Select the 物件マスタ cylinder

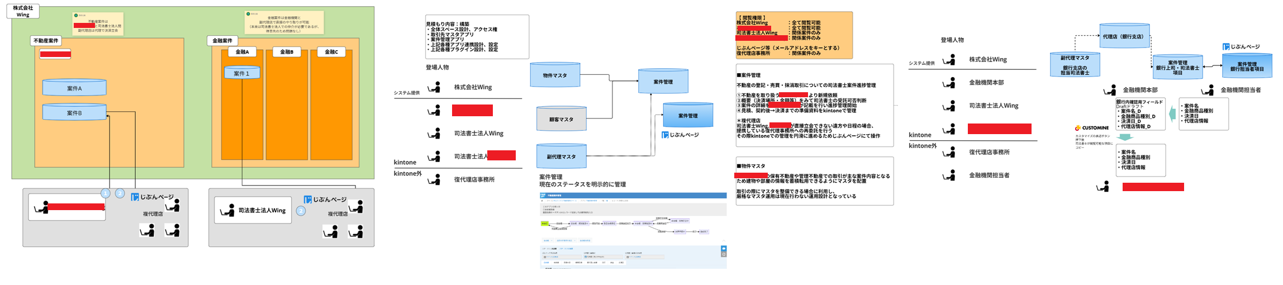point(555,75)
